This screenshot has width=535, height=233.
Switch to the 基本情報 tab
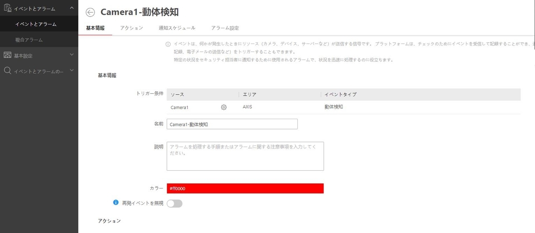(x=95, y=28)
